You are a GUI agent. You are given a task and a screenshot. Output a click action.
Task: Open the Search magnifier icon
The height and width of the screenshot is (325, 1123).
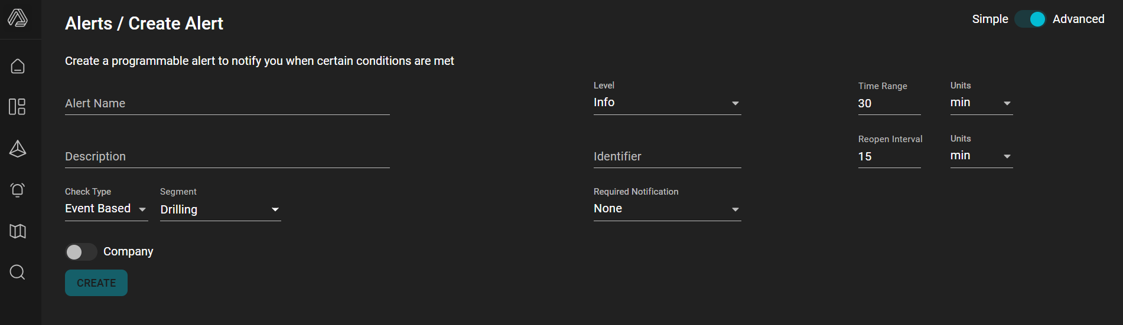[x=18, y=272]
